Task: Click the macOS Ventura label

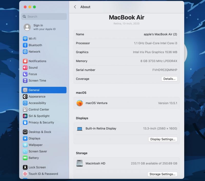Action: coord(97,103)
